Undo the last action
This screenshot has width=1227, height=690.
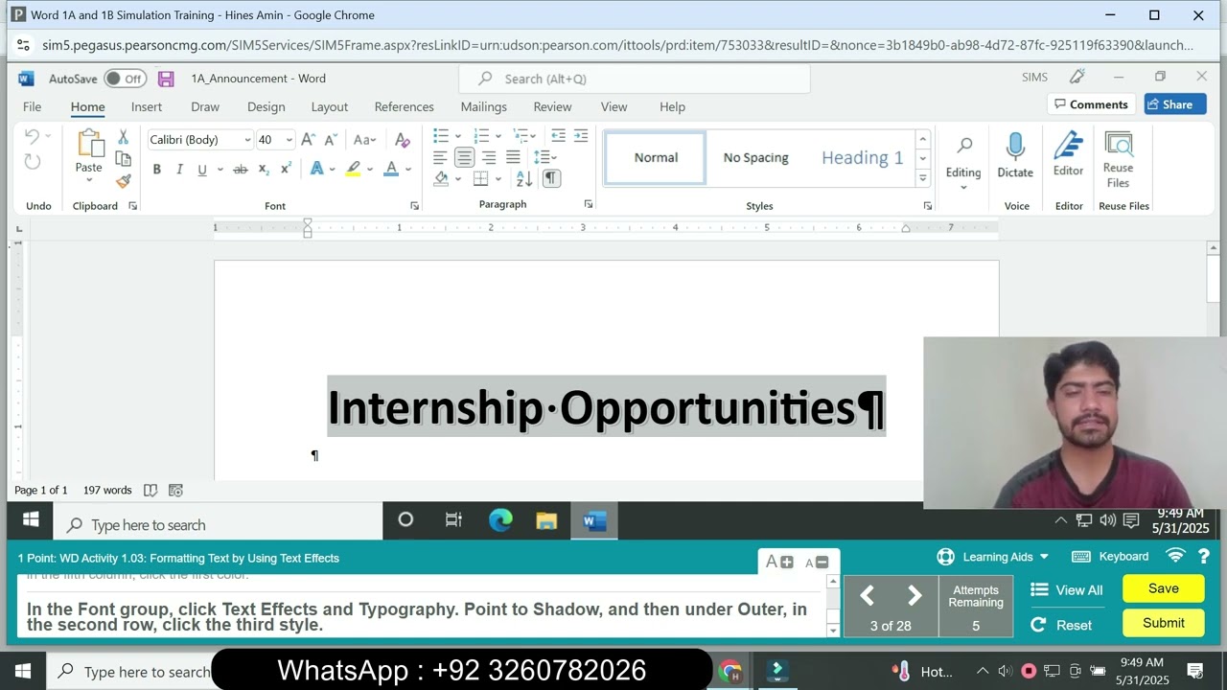pyautogui.click(x=33, y=137)
